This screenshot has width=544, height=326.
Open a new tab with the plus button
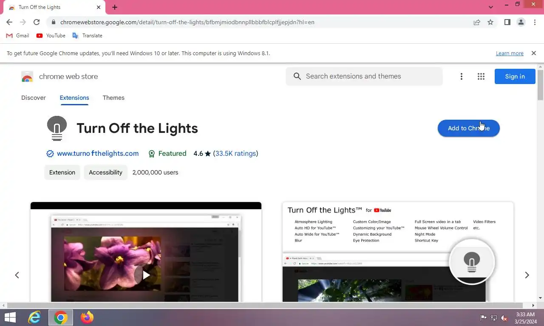point(115,7)
